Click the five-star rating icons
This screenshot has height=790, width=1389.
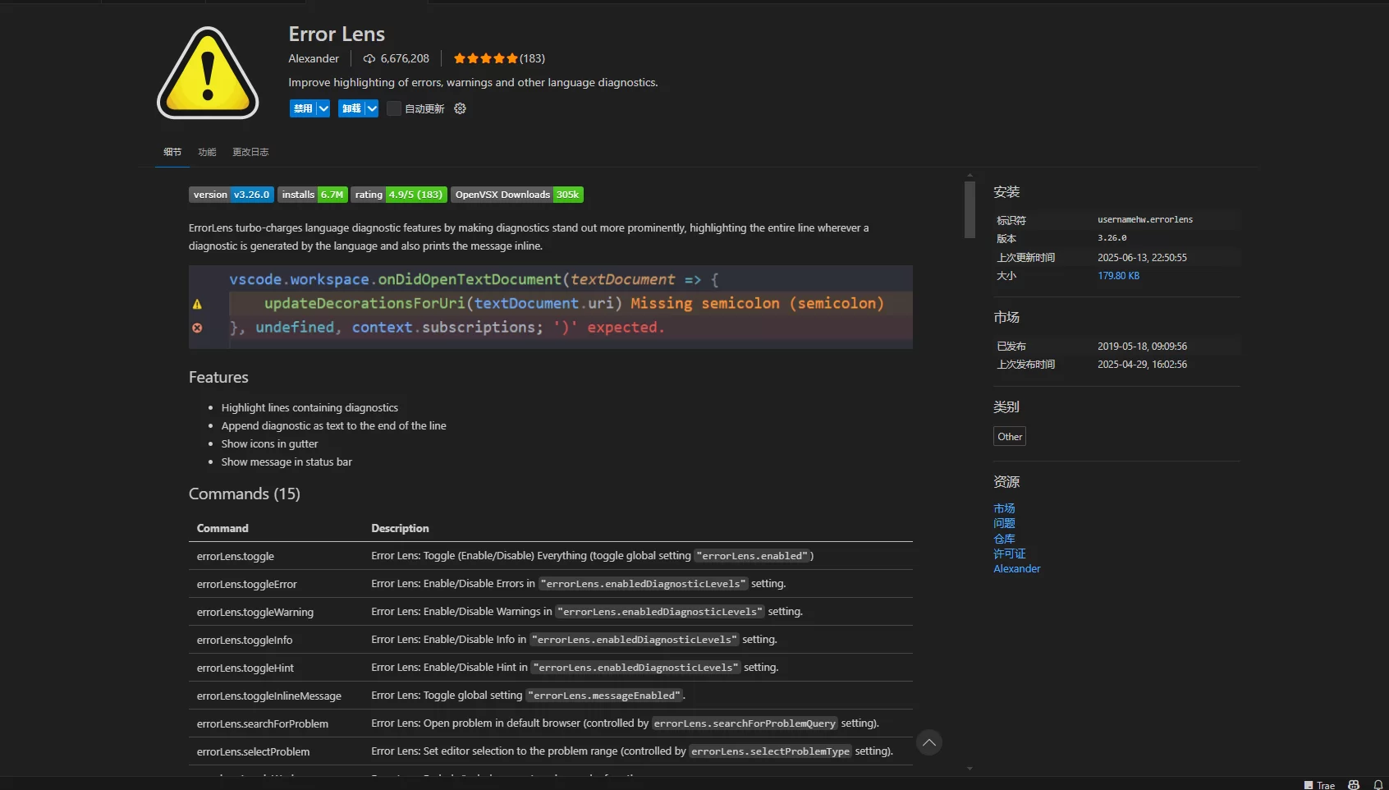tap(485, 58)
